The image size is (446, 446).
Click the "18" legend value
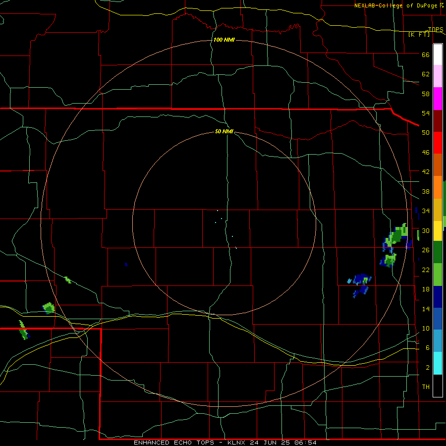point(426,289)
